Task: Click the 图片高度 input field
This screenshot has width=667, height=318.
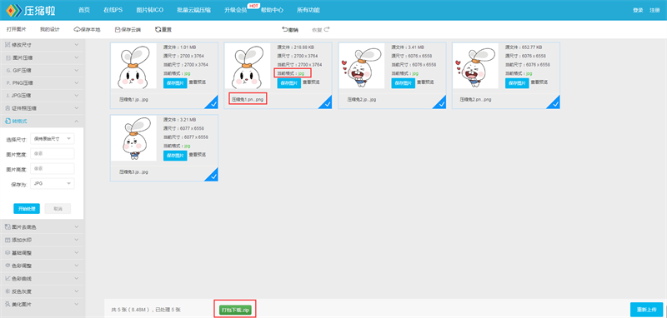Action: point(53,168)
